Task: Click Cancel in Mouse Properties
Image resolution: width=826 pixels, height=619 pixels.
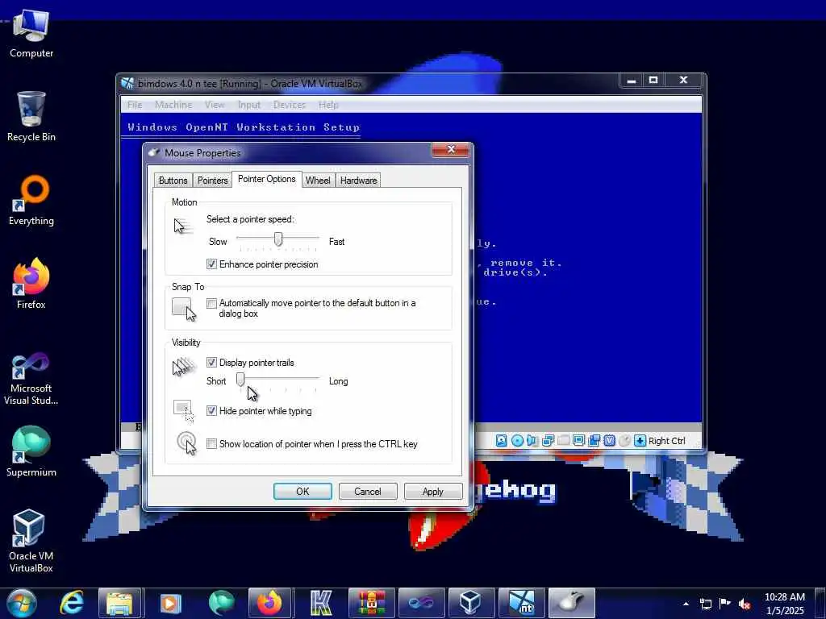Action: click(x=368, y=491)
